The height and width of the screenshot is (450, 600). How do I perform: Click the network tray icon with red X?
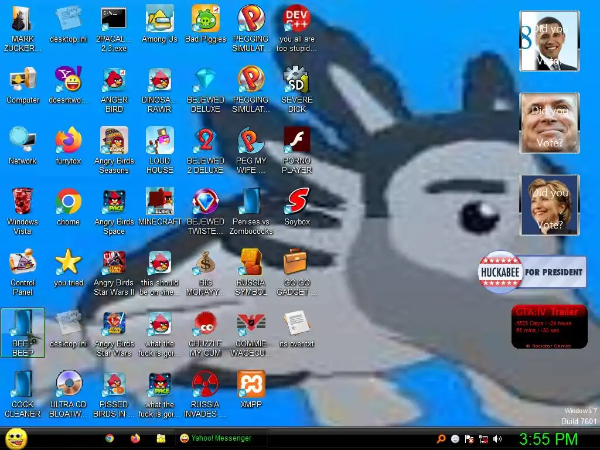pos(483,438)
